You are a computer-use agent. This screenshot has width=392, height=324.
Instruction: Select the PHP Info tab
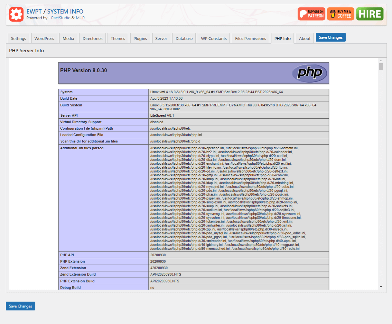click(283, 38)
